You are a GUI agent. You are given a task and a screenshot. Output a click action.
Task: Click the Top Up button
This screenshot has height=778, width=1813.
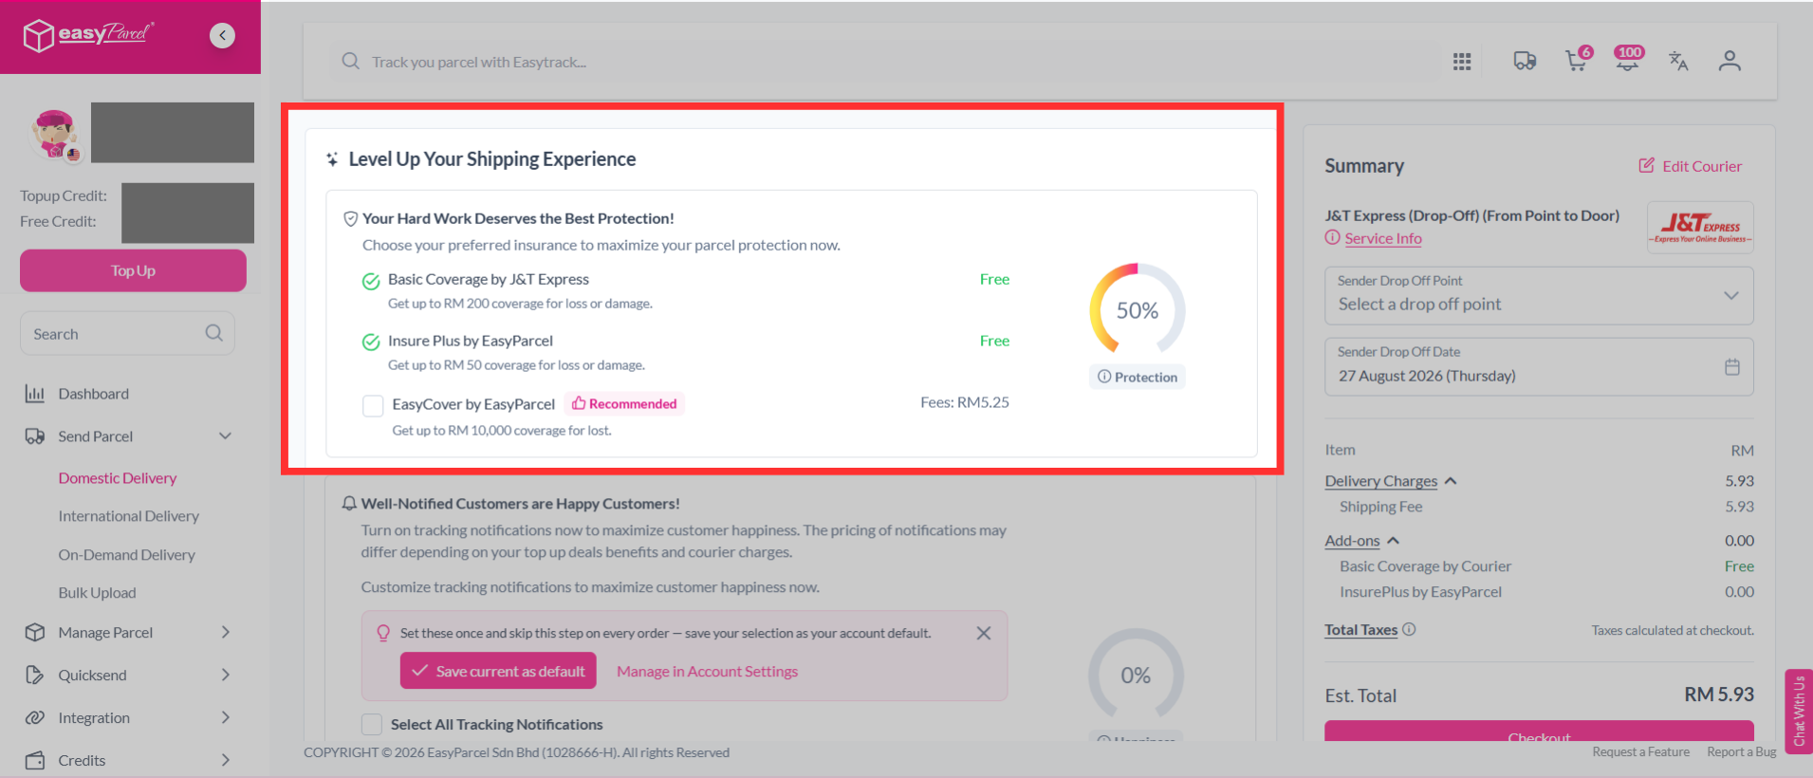pyautogui.click(x=133, y=270)
